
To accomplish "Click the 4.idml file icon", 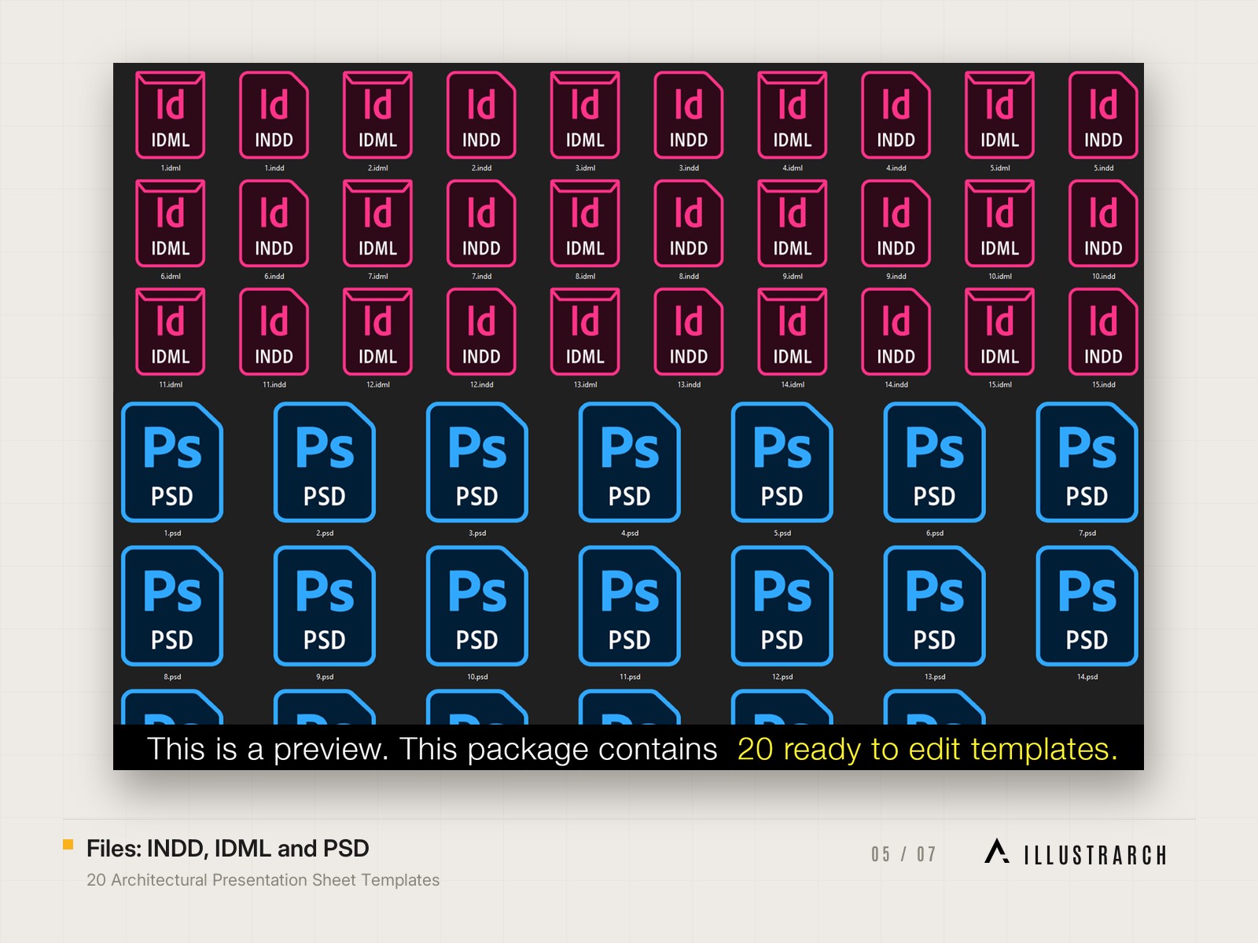I will coord(793,115).
